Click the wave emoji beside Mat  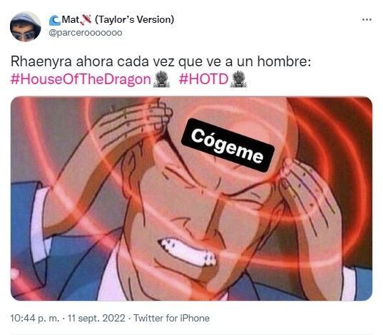click(54, 20)
